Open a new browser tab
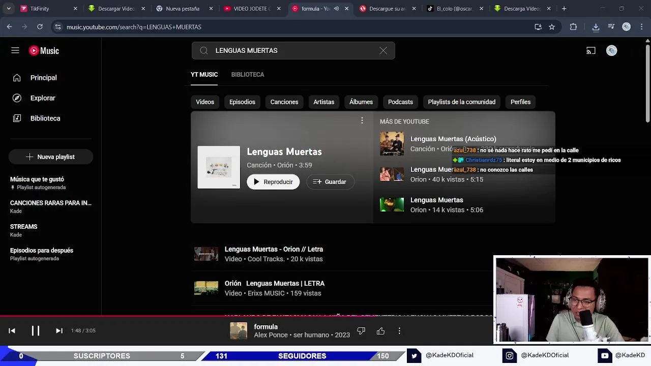The width and height of the screenshot is (651, 366). point(564,9)
